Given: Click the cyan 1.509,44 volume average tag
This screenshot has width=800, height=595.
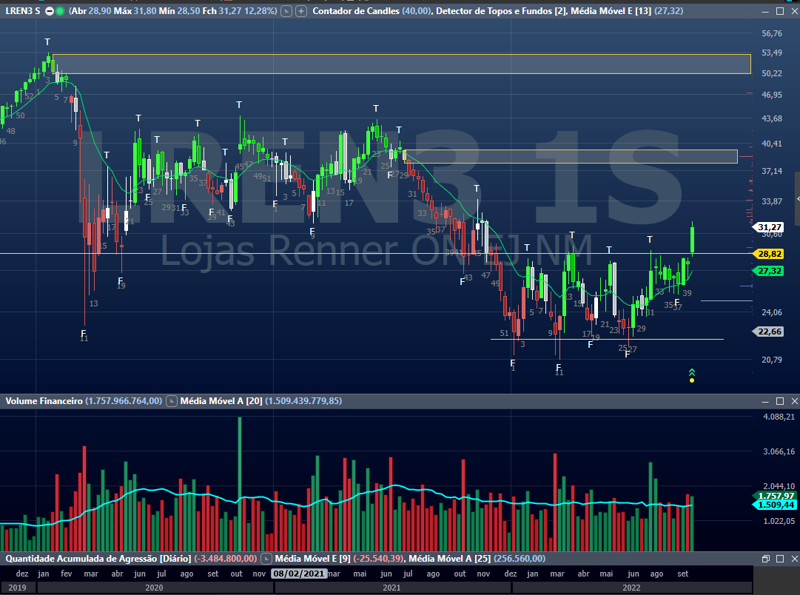Looking at the screenshot, I should tap(775, 505).
